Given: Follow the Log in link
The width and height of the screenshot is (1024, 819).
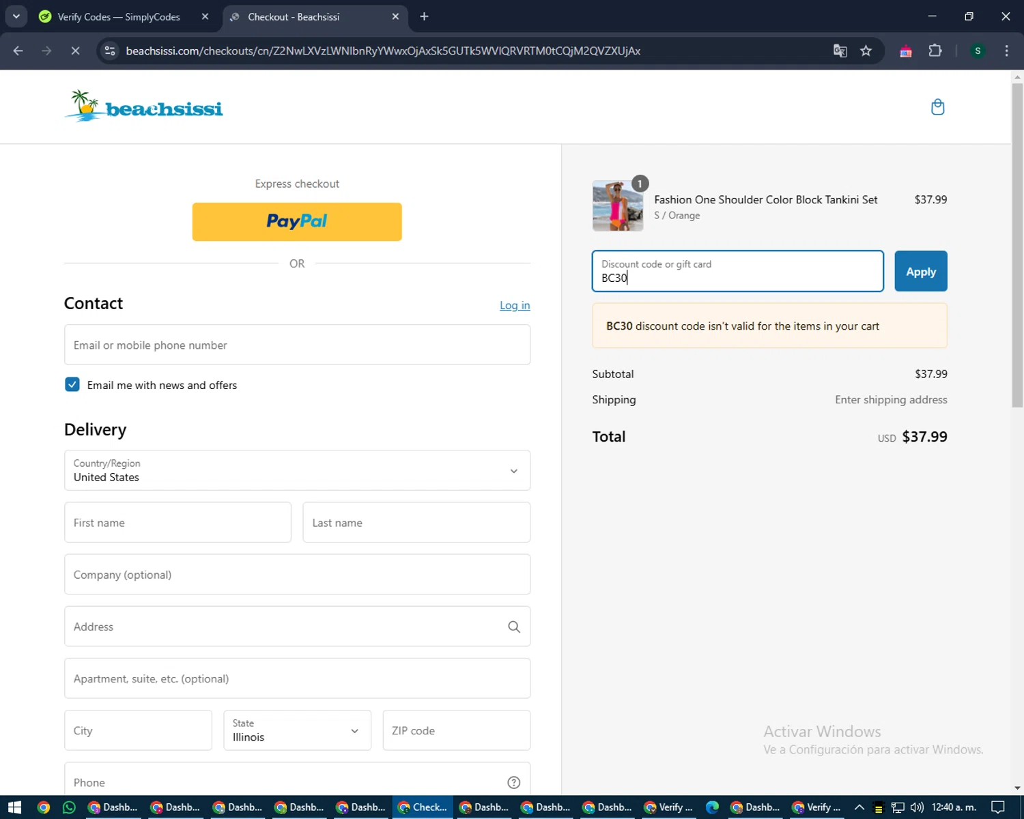Looking at the screenshot, I should 515,305.
